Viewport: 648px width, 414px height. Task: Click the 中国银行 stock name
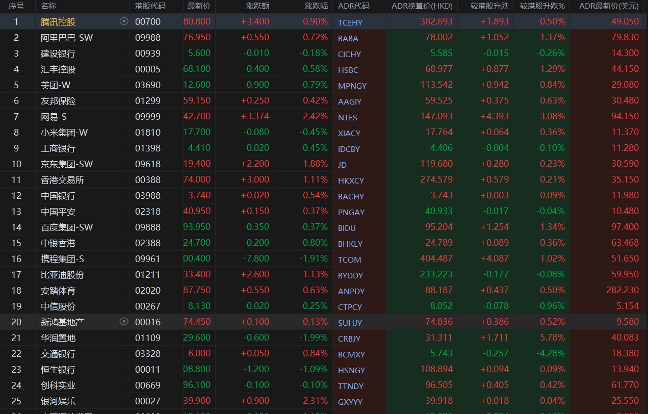click(58, 196)
